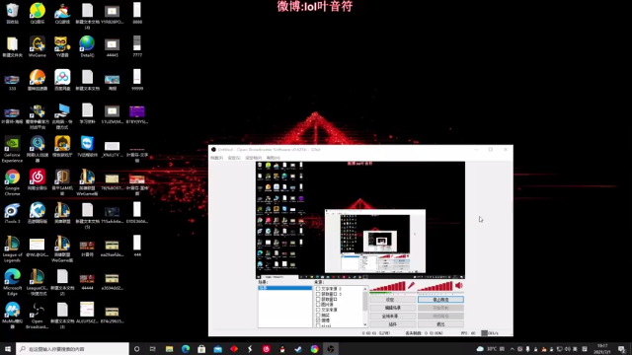This screenshot has height=355, width=632.
Task: Click the 插件 plugins button
Action: click(x=393, y=324)
